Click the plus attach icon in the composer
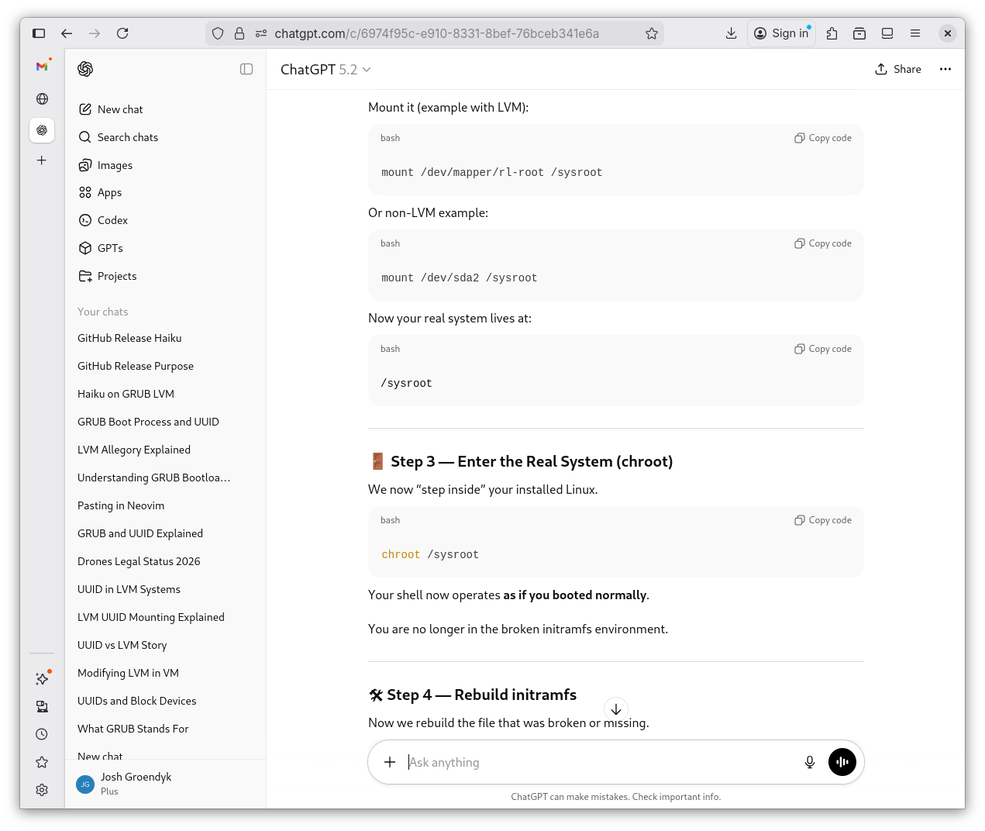 390,762
